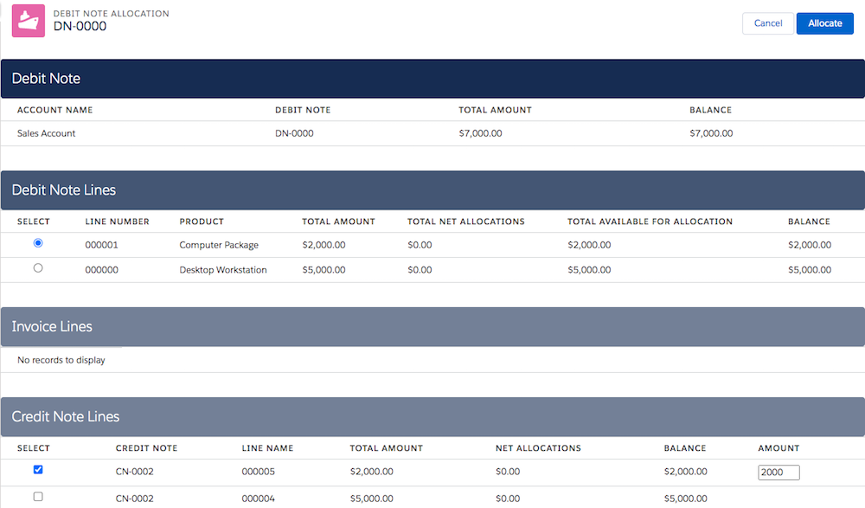
Task: Click the 'Amount' column header
Action: point(778,448)
